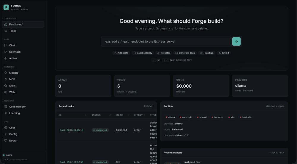Click the fast mode cell

coord(118,162)
